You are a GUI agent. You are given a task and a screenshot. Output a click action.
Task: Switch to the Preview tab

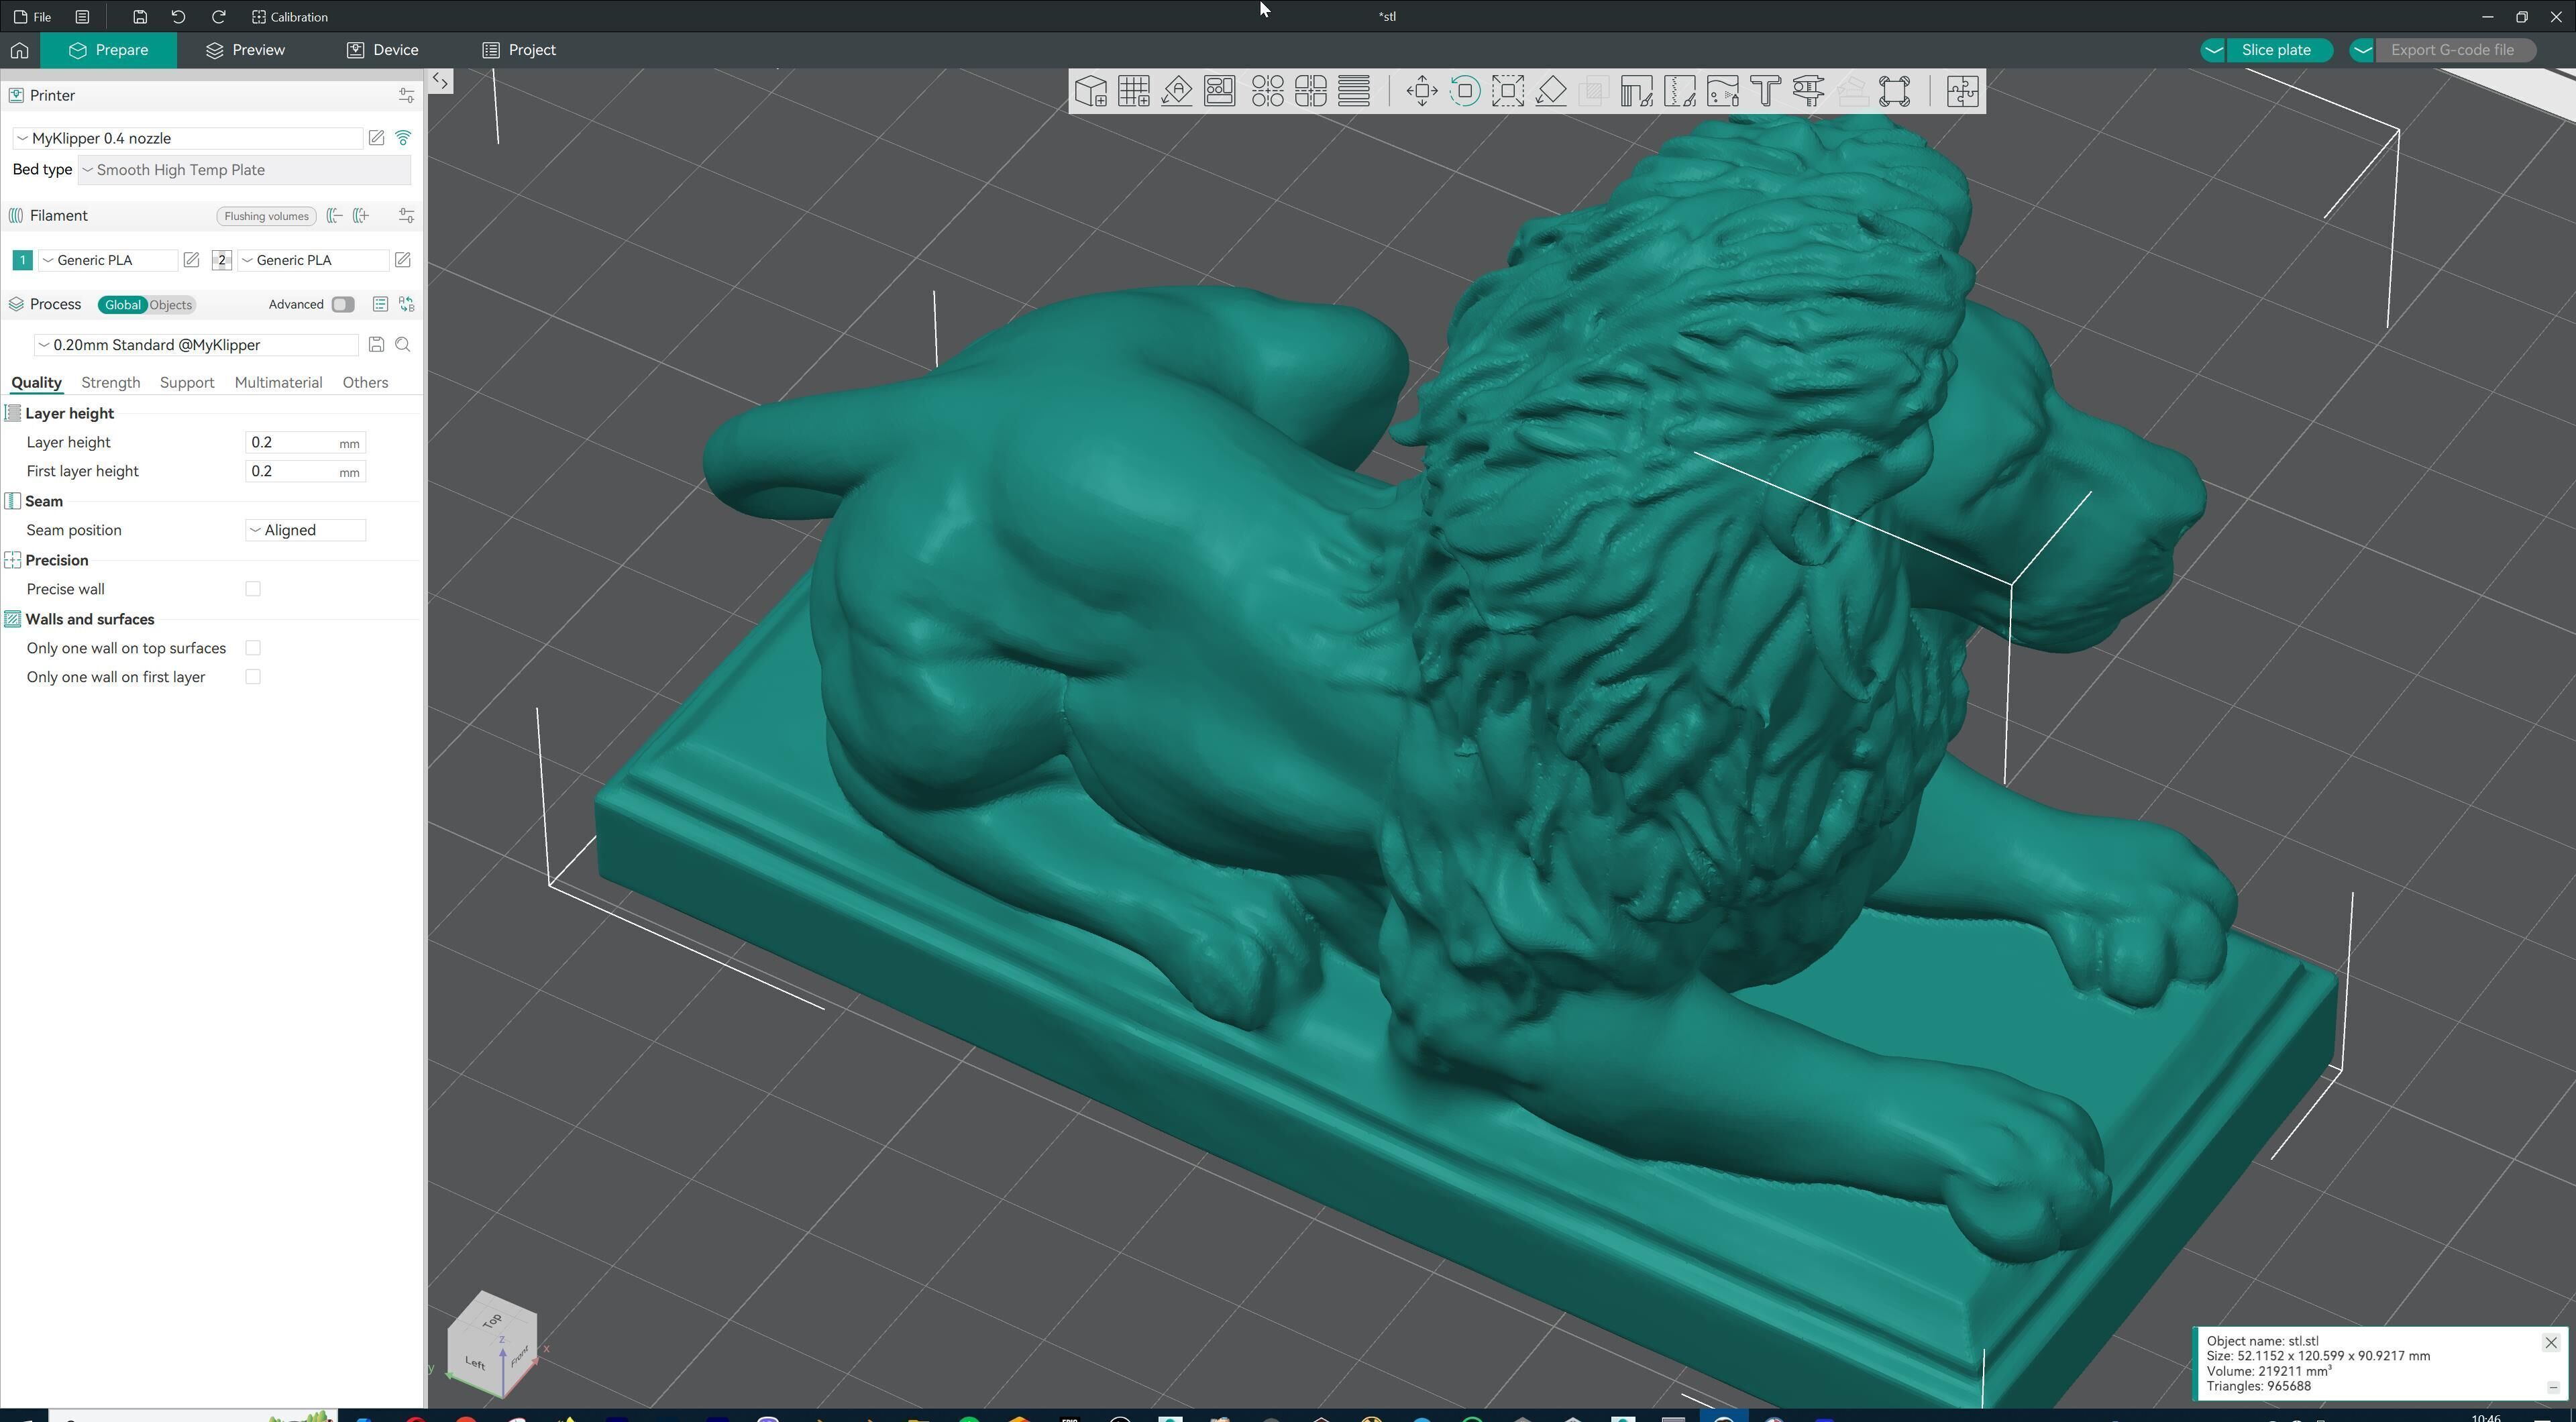tap(245, 50)
